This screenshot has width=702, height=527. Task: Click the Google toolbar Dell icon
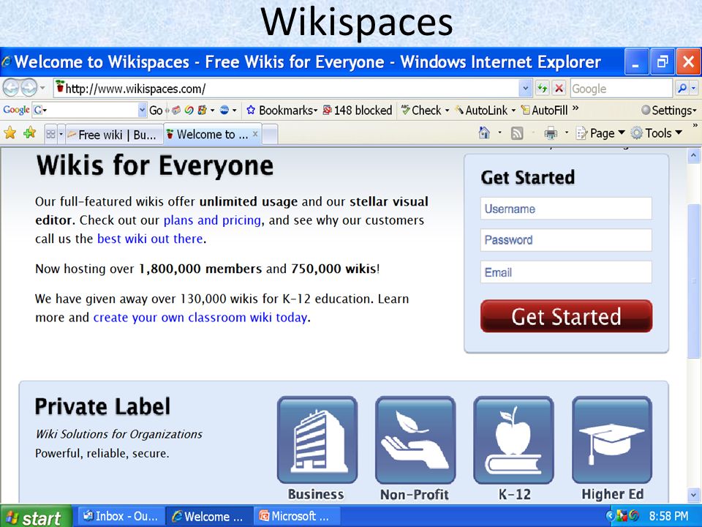pos(224,111)
